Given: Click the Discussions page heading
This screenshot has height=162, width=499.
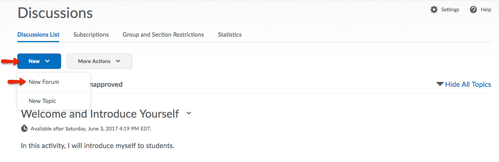Looking at the screenshot, I should (x=55, y=13).
